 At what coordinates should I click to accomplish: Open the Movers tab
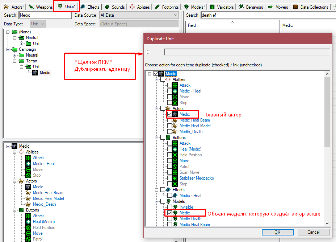click(x=278, y=7)
